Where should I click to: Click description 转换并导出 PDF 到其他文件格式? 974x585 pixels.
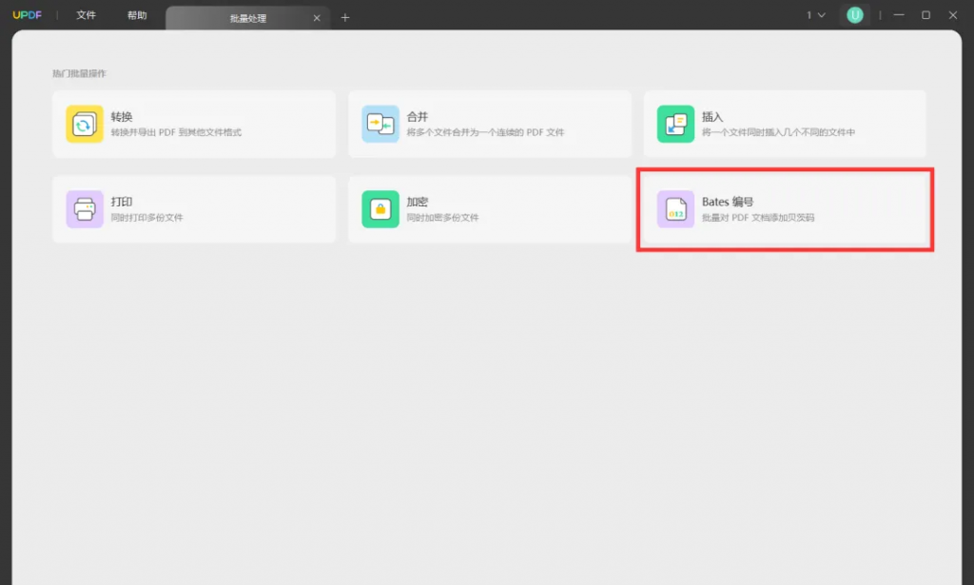pos(176,132)
